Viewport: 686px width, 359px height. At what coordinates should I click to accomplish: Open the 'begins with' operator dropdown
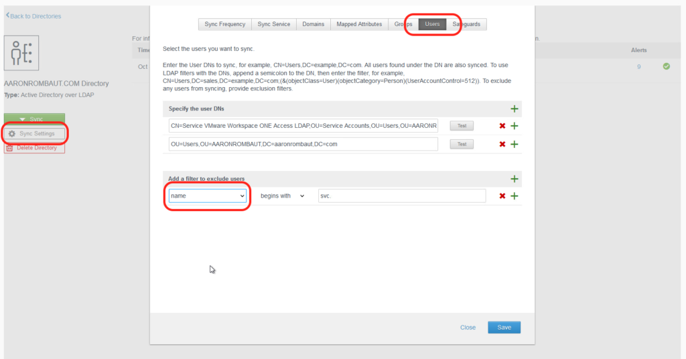pos(283,196)
